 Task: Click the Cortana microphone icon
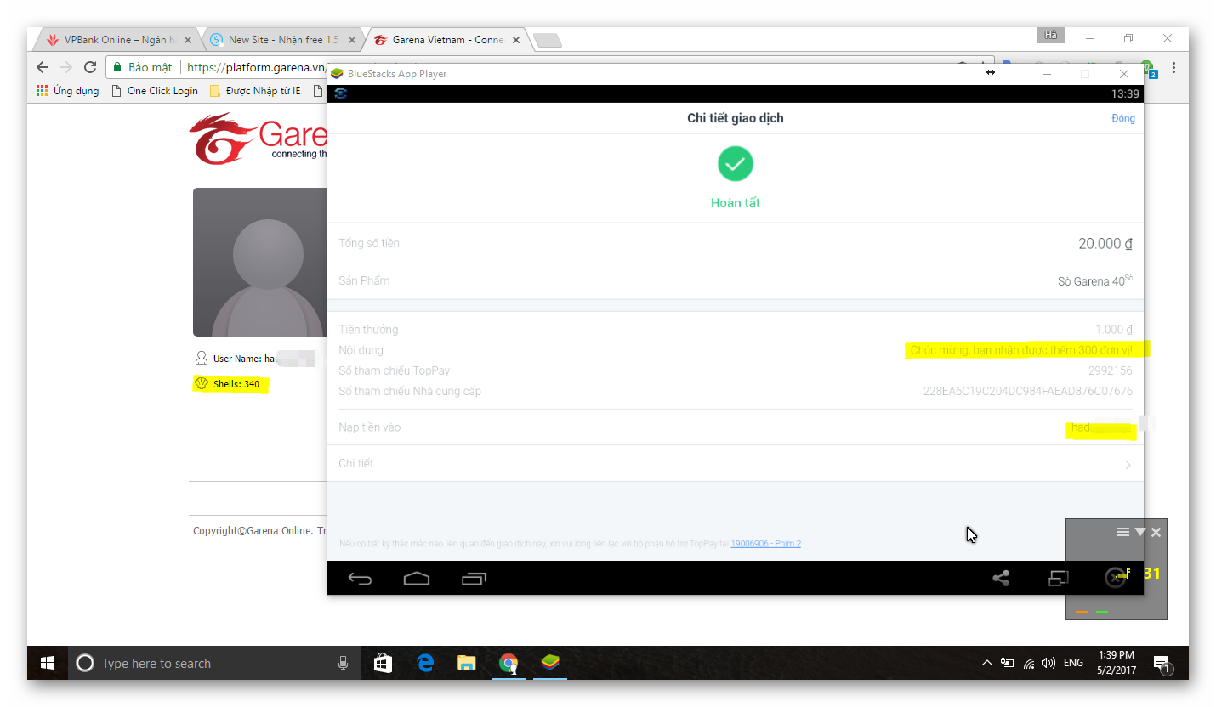pos(344,663)
